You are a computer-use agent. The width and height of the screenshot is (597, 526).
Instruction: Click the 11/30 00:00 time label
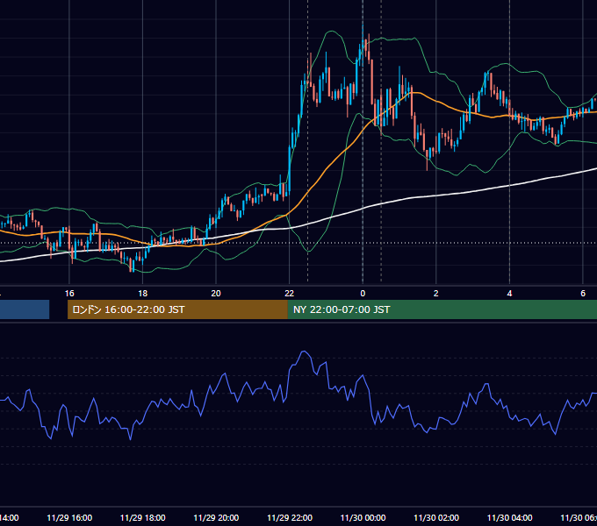click(363, 517)
